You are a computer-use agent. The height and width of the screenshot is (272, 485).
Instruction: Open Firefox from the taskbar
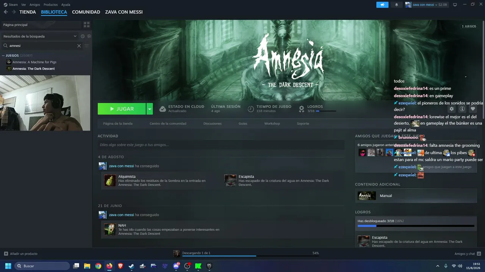point(109,266)
